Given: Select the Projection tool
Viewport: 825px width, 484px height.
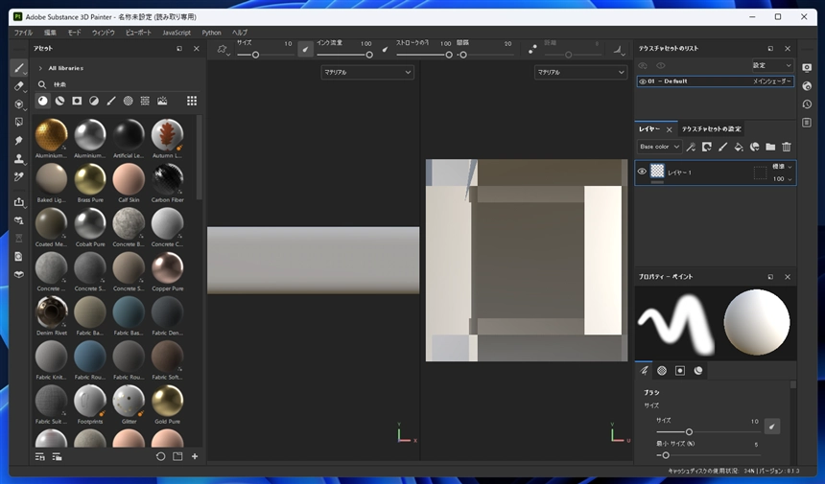Looking at the screenshot, I should click(18, 104).
